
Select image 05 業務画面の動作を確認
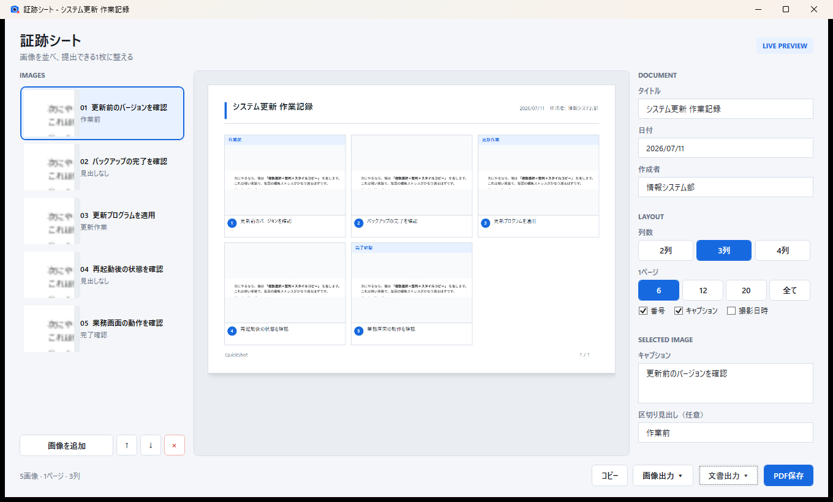click(102, 329)
